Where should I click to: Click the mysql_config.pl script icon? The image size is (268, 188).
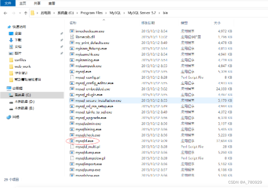coord(72,77)
